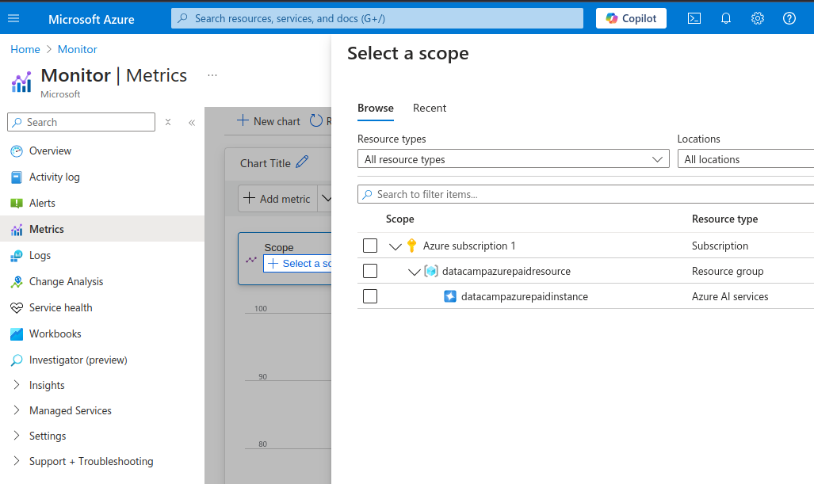Click the Activity log book icon

[x=17, y=177]
